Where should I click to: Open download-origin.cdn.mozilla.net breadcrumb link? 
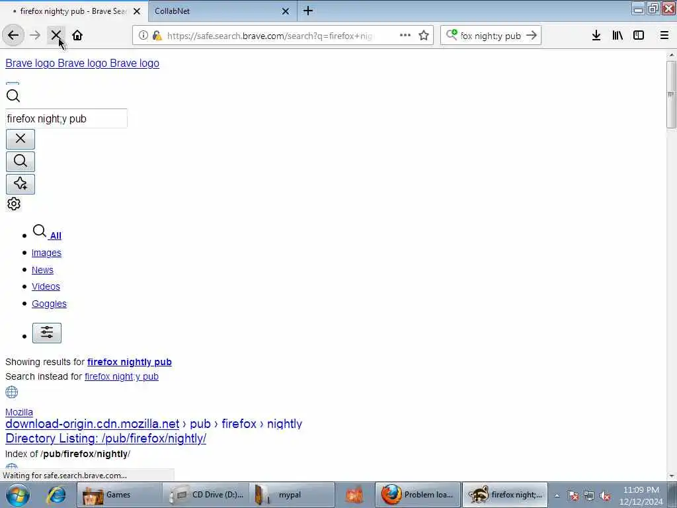(92, 424)
